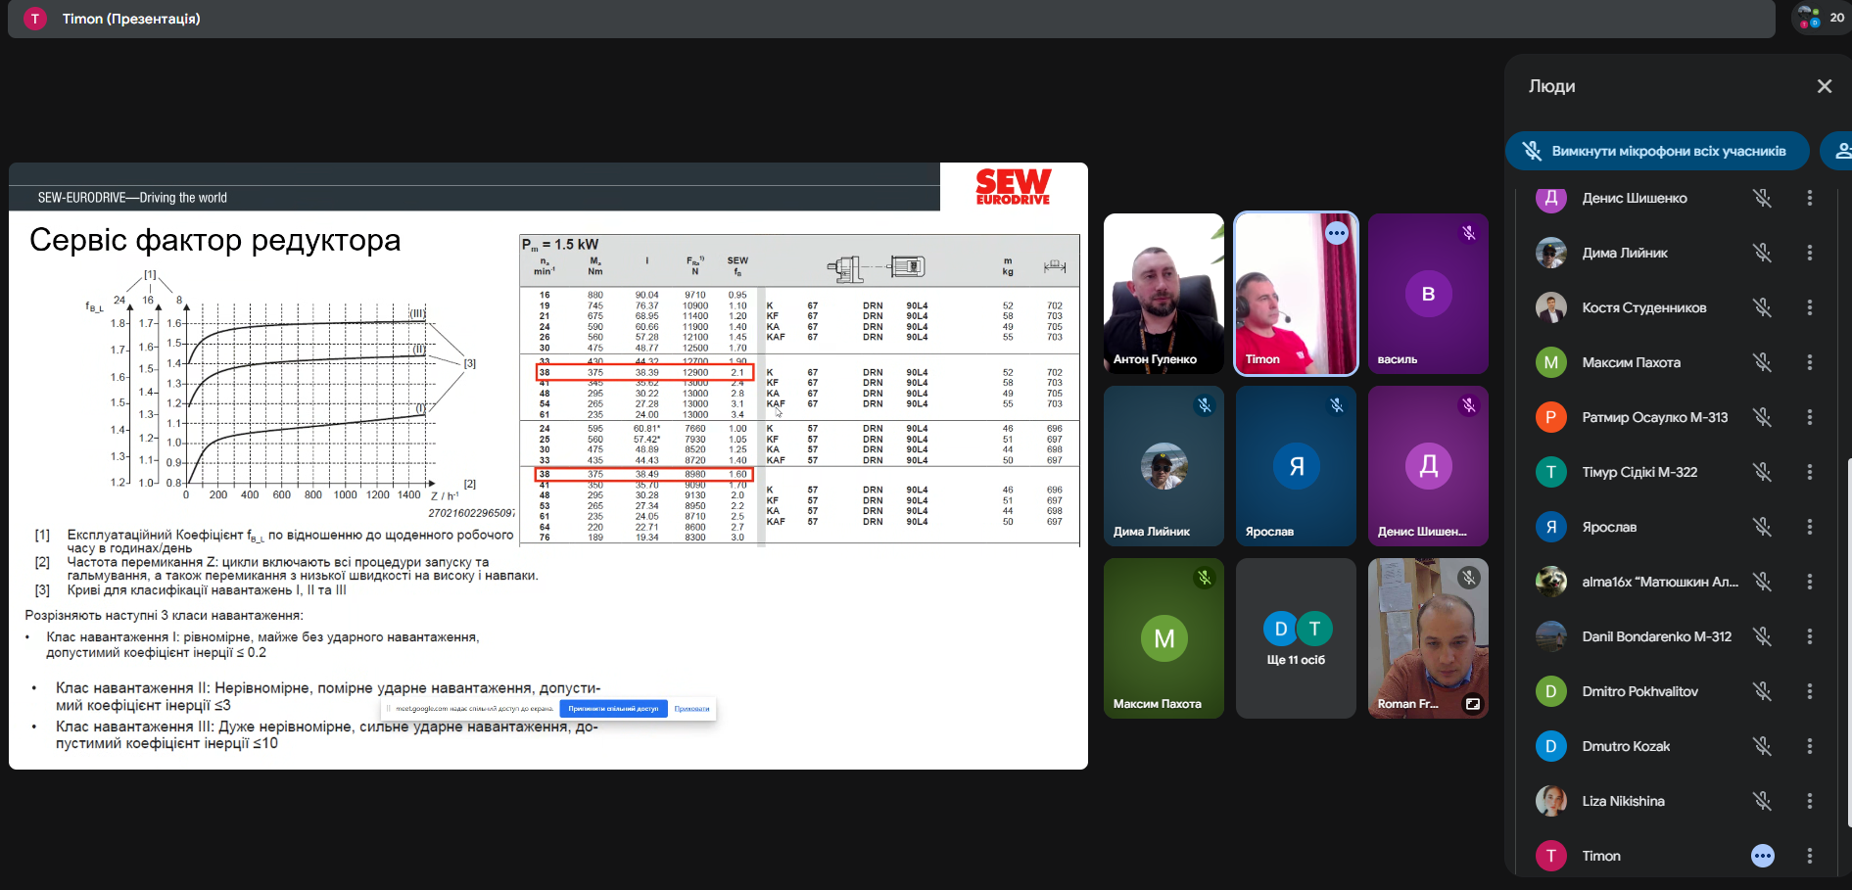Click the Приховати link in sharing bar
This screenshot has height=890, width=1852.
(x=691, y=709)
